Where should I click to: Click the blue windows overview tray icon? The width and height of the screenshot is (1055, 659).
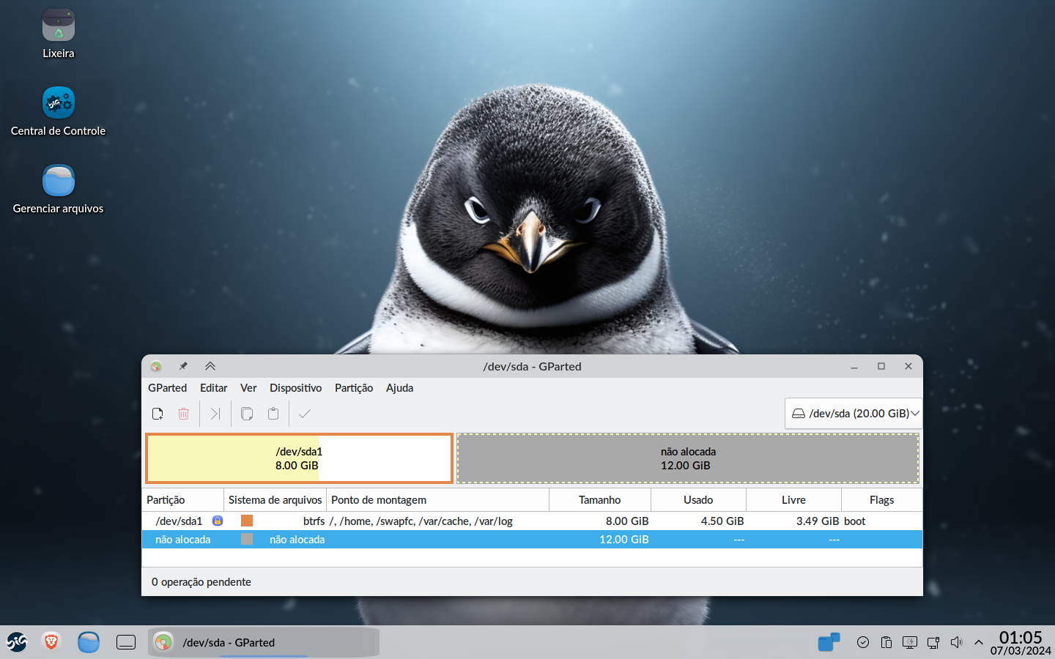pos(829,642)
